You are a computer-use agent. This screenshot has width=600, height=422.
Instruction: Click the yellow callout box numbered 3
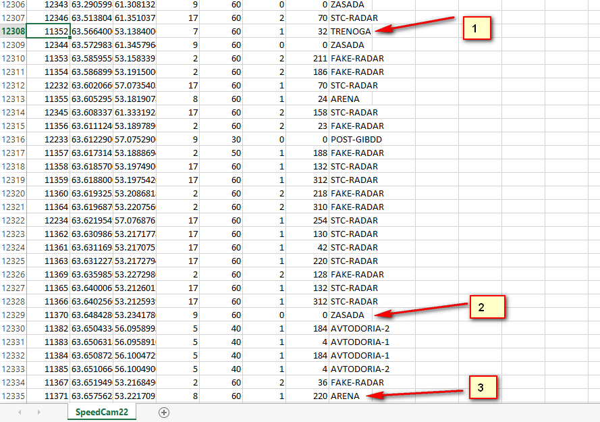click(x=480, y=388)
